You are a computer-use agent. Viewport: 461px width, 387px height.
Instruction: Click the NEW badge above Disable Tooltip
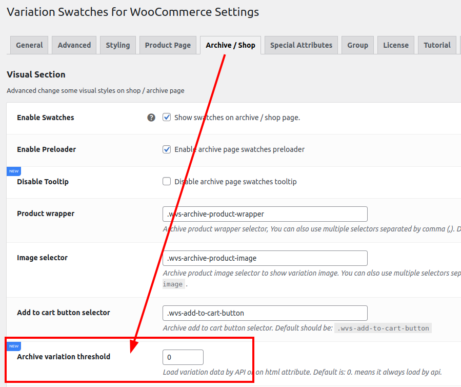pos(14,171)
